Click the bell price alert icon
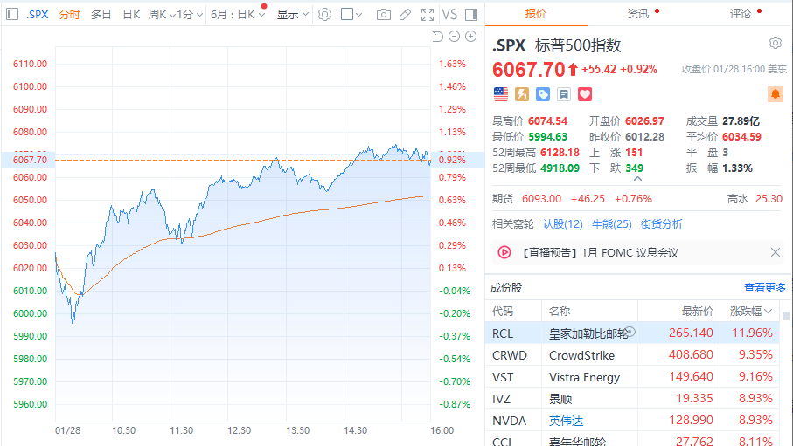The height and width of the screenshot is (446, 793). (x=775, y=93)
